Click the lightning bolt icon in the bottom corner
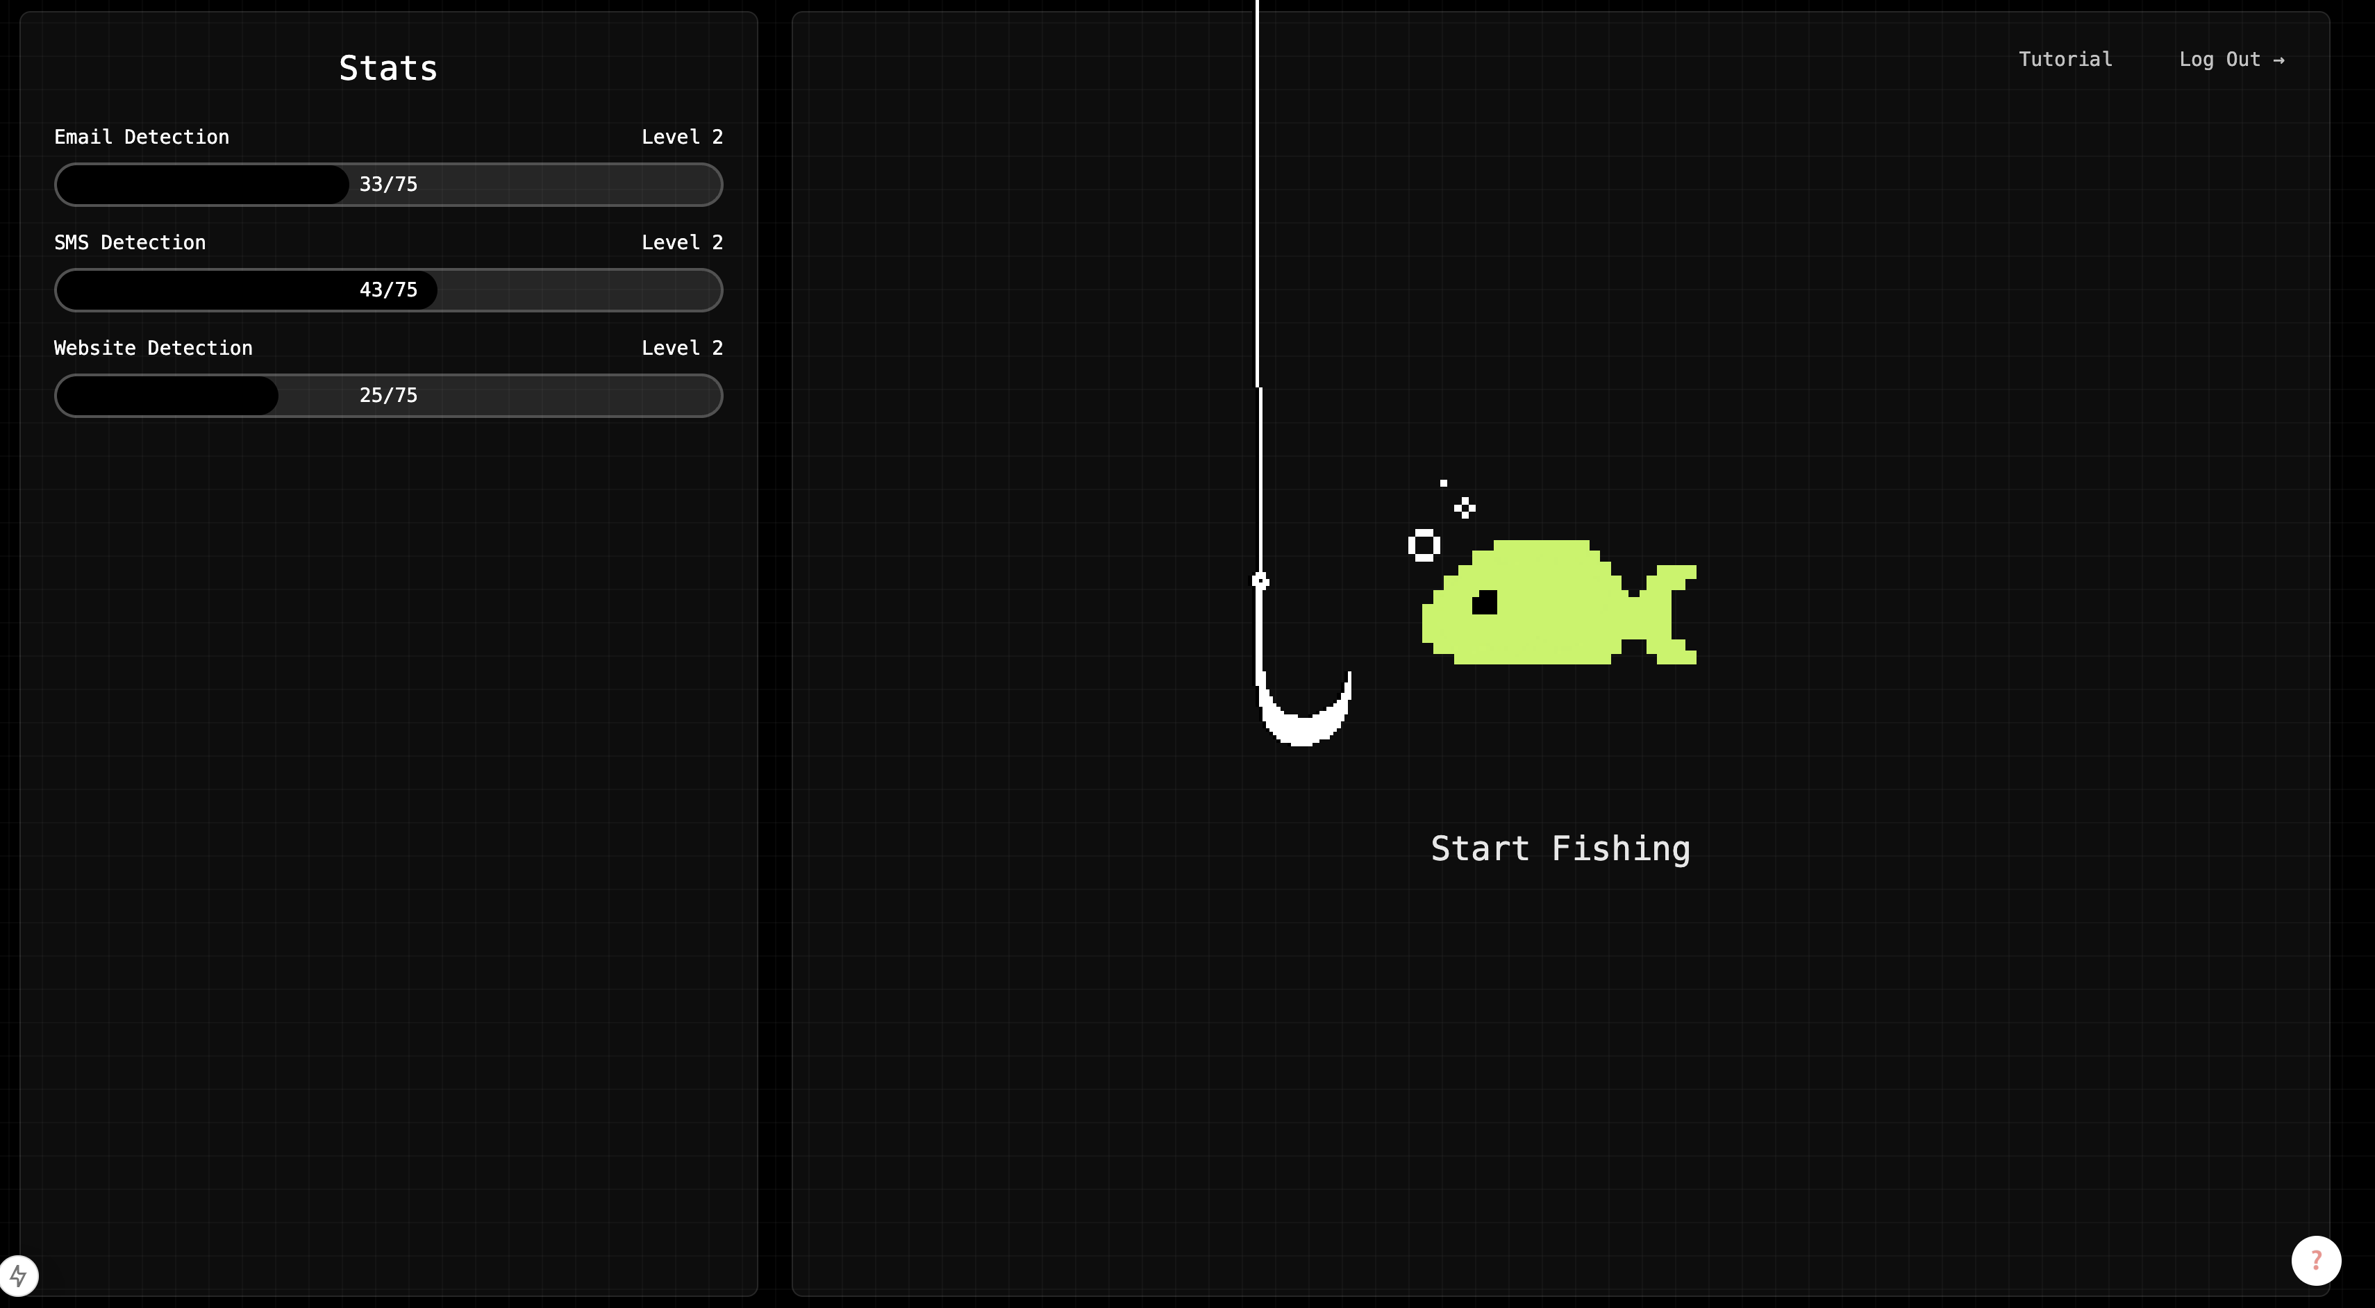Screen dimensions: 2375x1308 point(19,1276)
